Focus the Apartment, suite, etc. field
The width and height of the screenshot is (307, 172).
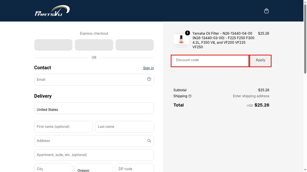(94, 155)
